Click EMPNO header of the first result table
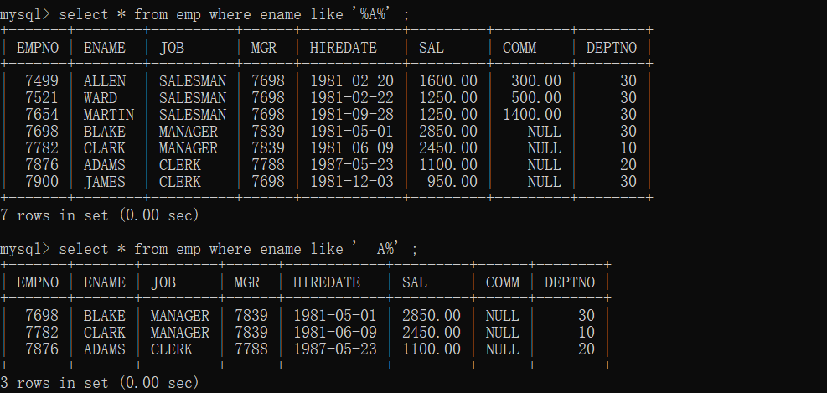 point(38,48)
